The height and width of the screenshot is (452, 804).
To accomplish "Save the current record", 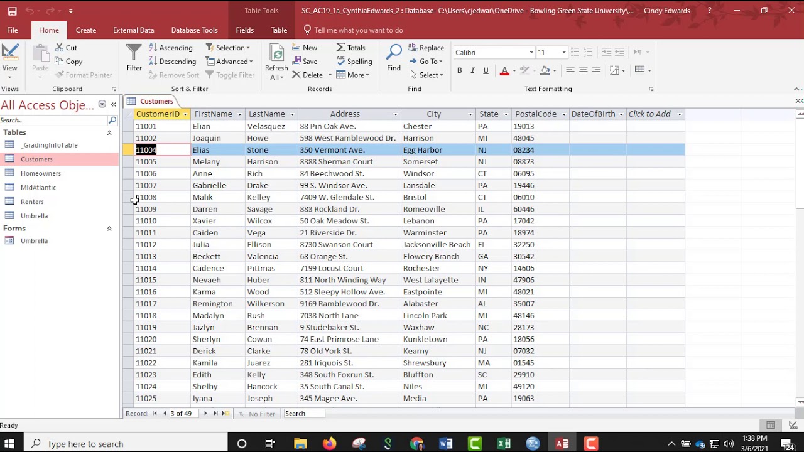I will point(305,62).
